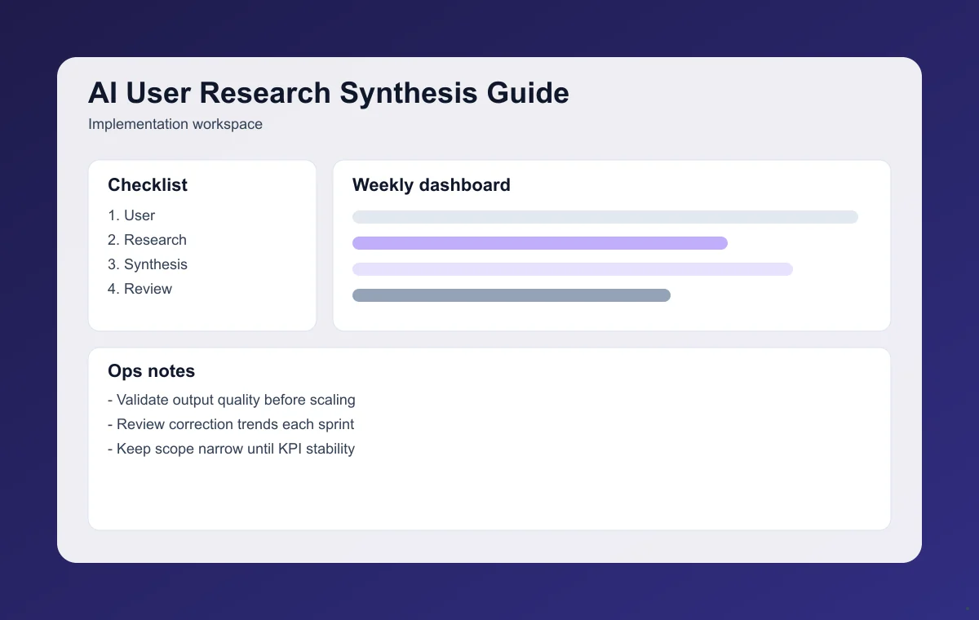Select the Synthesis checklist item
The width and height of the screenshot is (979, 620).
tap(148, 264)
